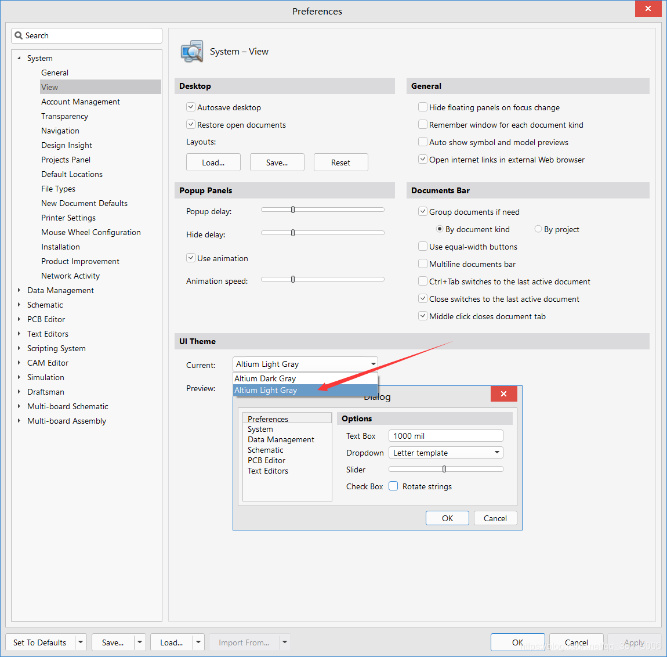Uncheck Use animation option
Image resolution: width=667 pixels, height=657 pixels.
tap(191, 258)
